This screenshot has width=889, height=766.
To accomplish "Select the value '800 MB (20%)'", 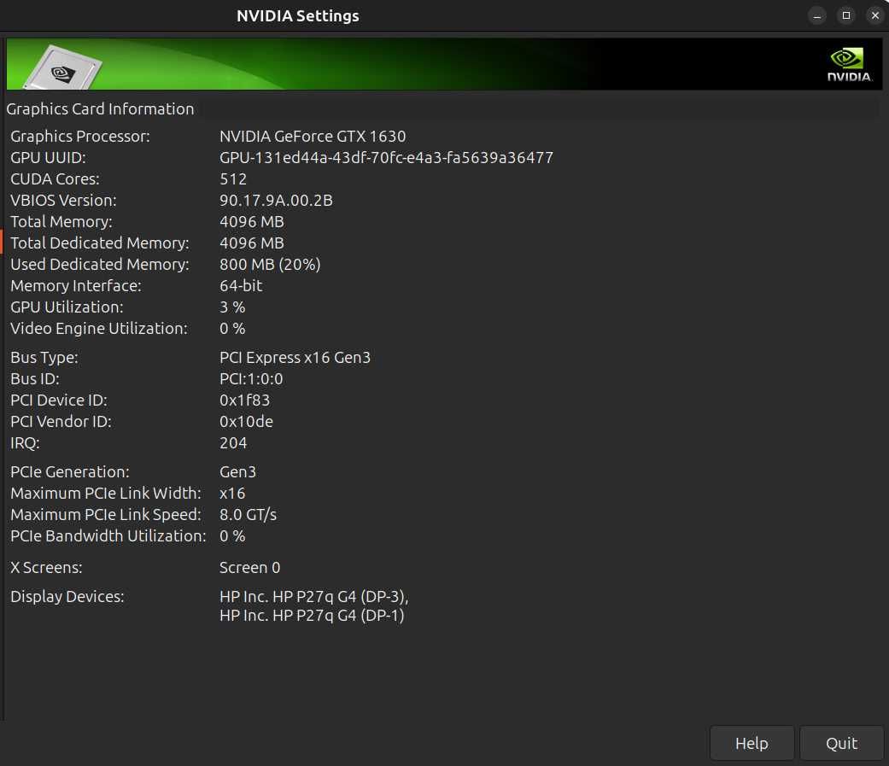I will tap(270, 264).
